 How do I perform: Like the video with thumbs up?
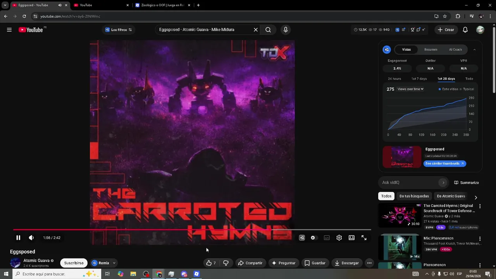[212, 263]
